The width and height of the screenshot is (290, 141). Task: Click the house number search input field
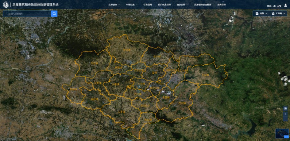(x=28, y=13)
